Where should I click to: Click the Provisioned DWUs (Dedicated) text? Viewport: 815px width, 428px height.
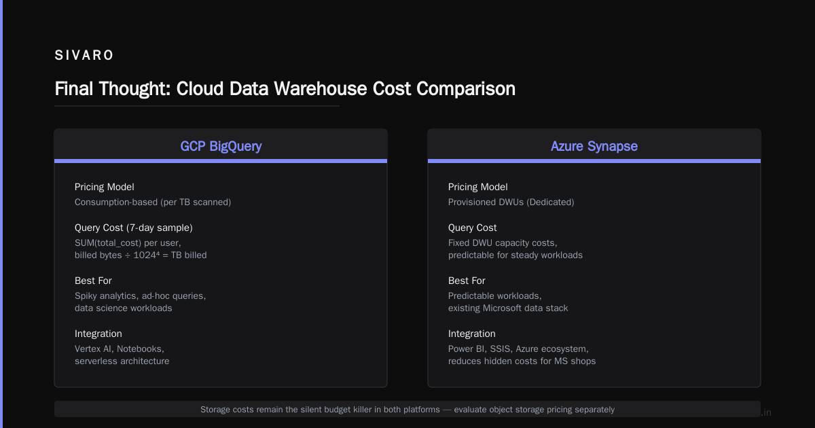[511, 202]
